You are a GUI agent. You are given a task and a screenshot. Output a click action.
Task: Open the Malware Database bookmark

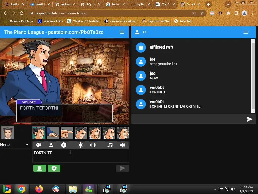[x=21, y=21]
